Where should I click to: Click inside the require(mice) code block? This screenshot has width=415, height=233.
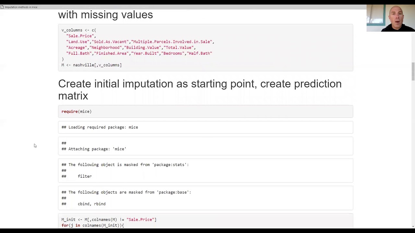(x=206, y=111)
